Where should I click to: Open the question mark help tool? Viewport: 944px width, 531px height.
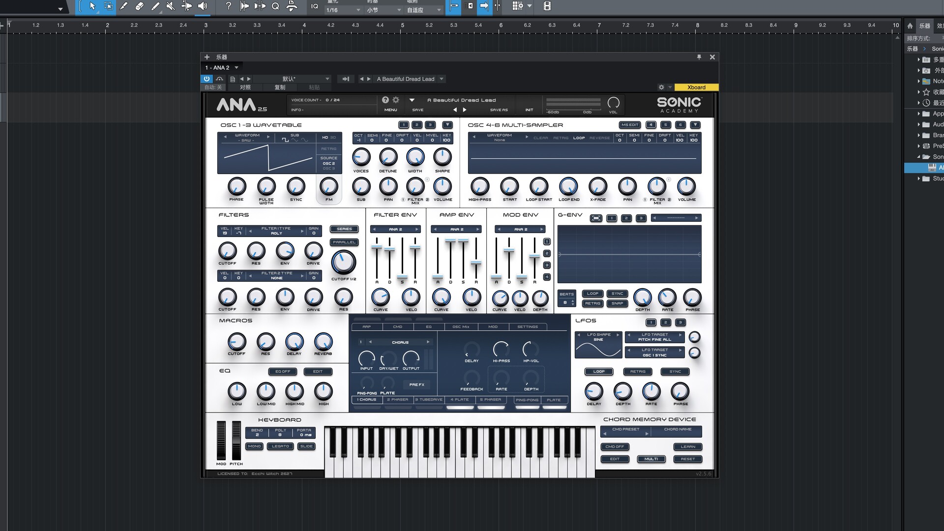coord(228,6)
